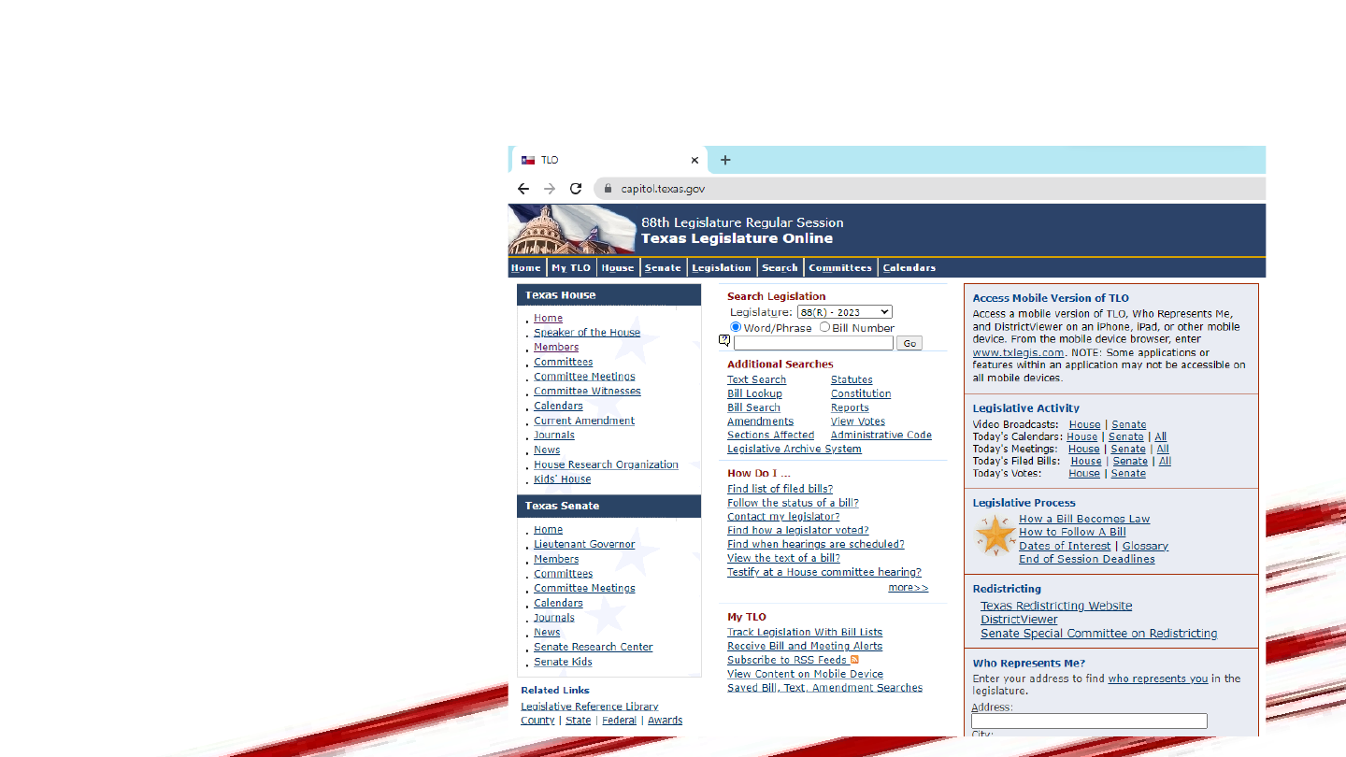Viewport: 1346px width, 757px height.
Task: Click the browser reload icon
Action: click(x=576, y=189)
